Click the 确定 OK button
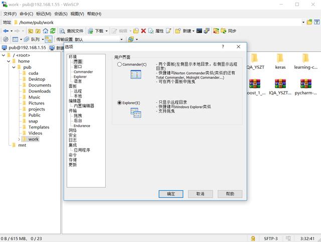Screen dimensions: 321x242 [x=171, y=194]
